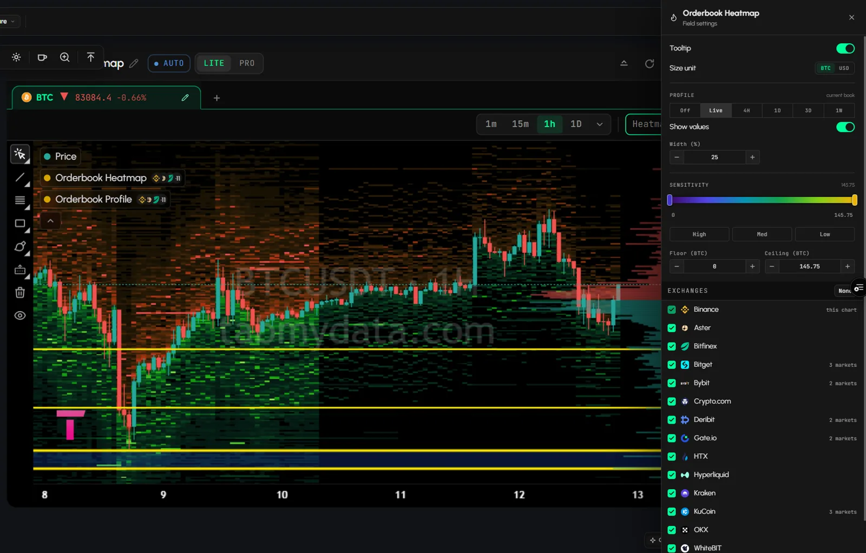
Task: Delete drawings with the trash icon
Action: point(20,293)
